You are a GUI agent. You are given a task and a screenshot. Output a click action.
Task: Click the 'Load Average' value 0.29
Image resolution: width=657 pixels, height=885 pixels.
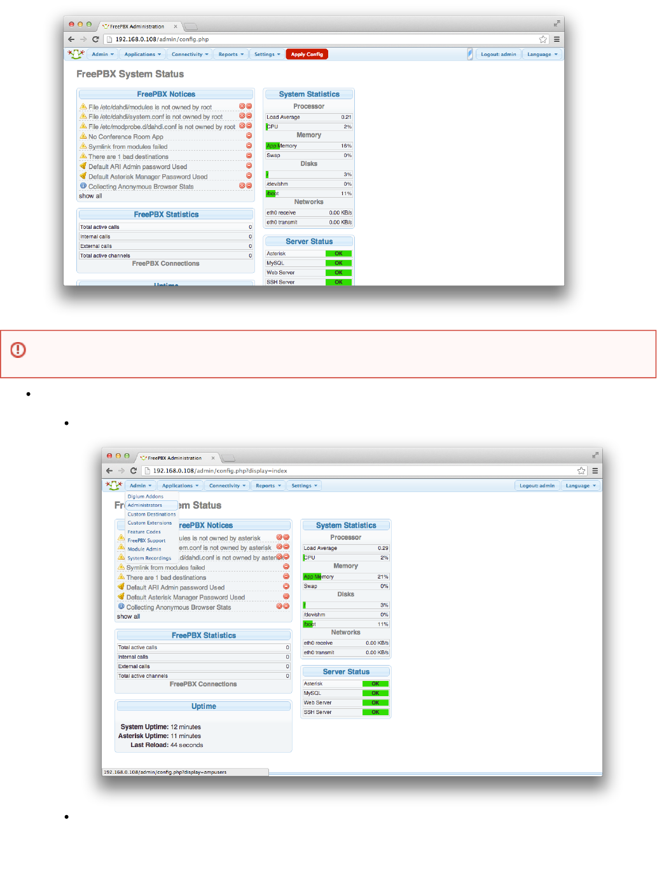pyautogui.click(x=383, y=548)
